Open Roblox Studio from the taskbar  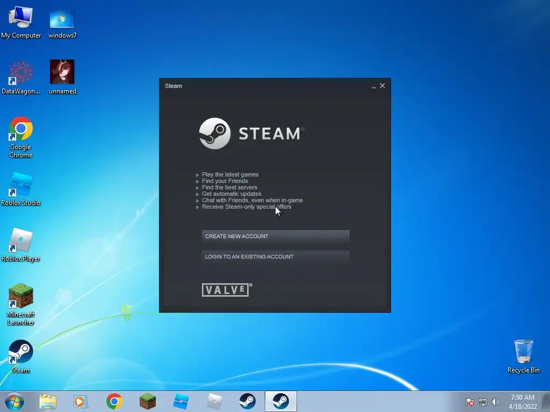181,401
